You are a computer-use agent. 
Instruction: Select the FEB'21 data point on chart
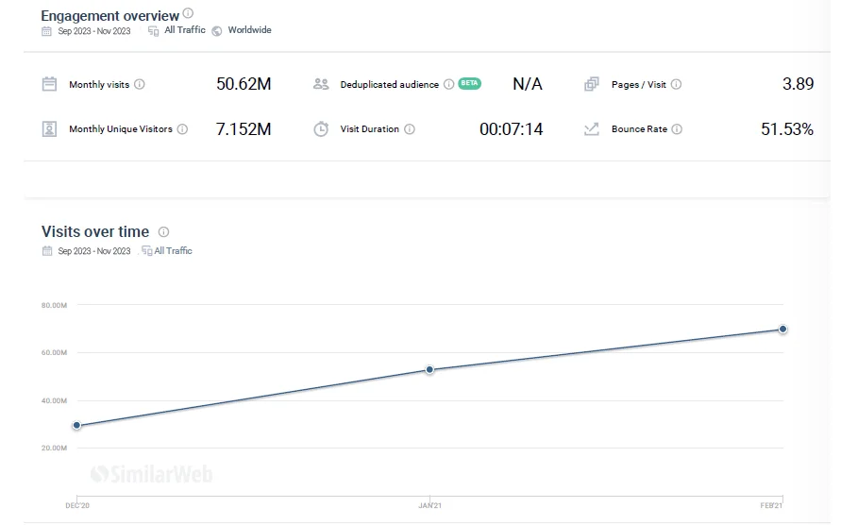(782, 329)
